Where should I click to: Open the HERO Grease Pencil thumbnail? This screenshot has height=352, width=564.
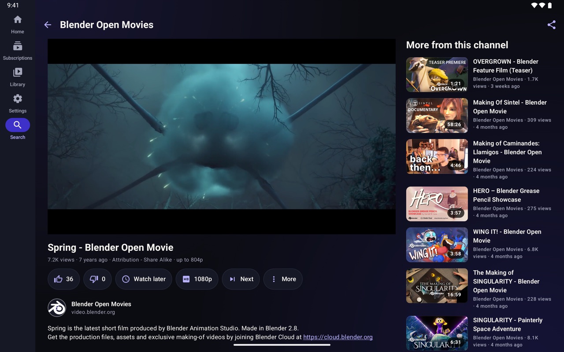pos(437,204)
